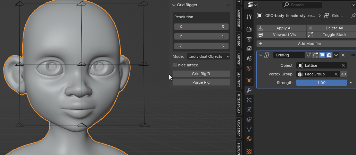Open GridRig modifier extra options dropdown
This screenshot has height=155, width=356.
336,55
